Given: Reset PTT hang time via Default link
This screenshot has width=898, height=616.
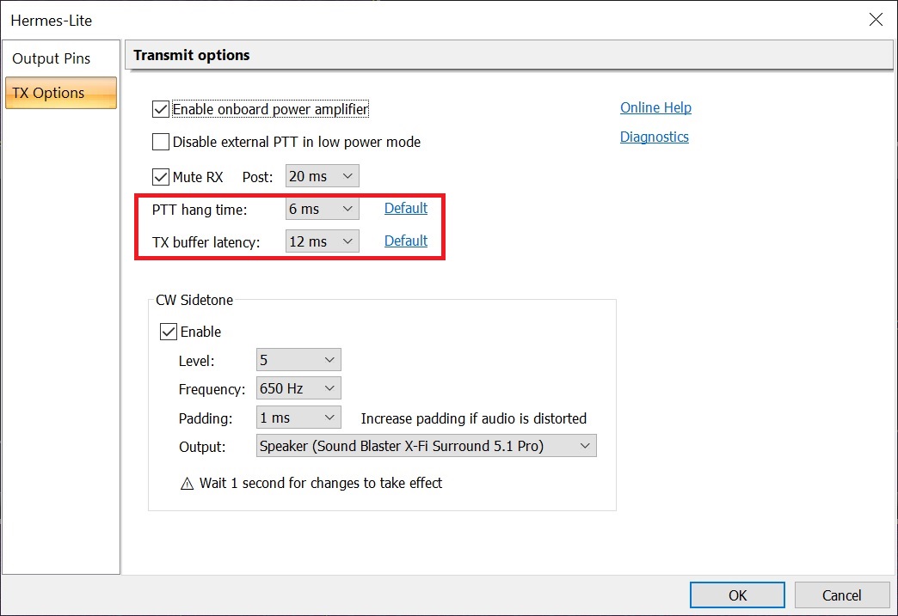Looking at the screenshot, I should [x=406, y=208].
